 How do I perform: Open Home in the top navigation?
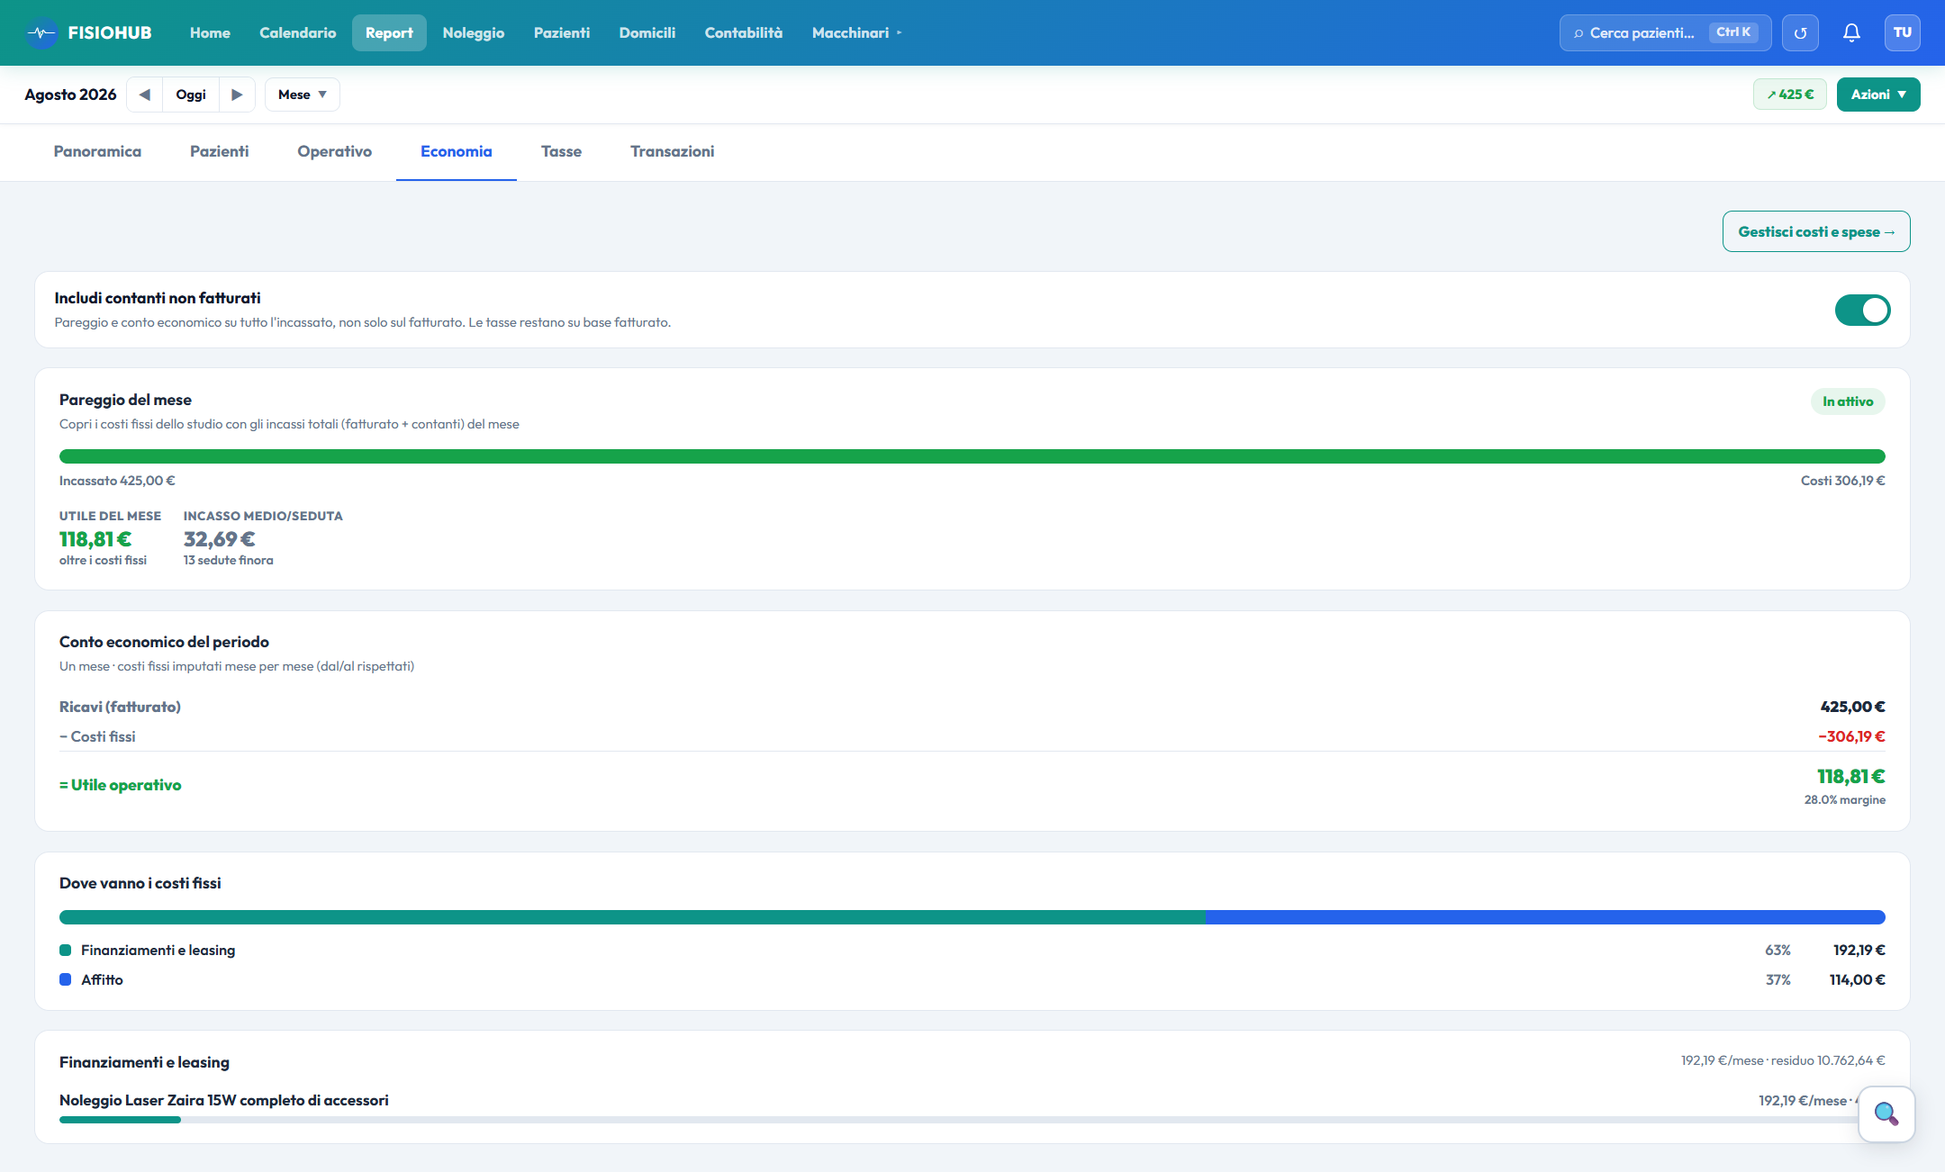point(210,33)
